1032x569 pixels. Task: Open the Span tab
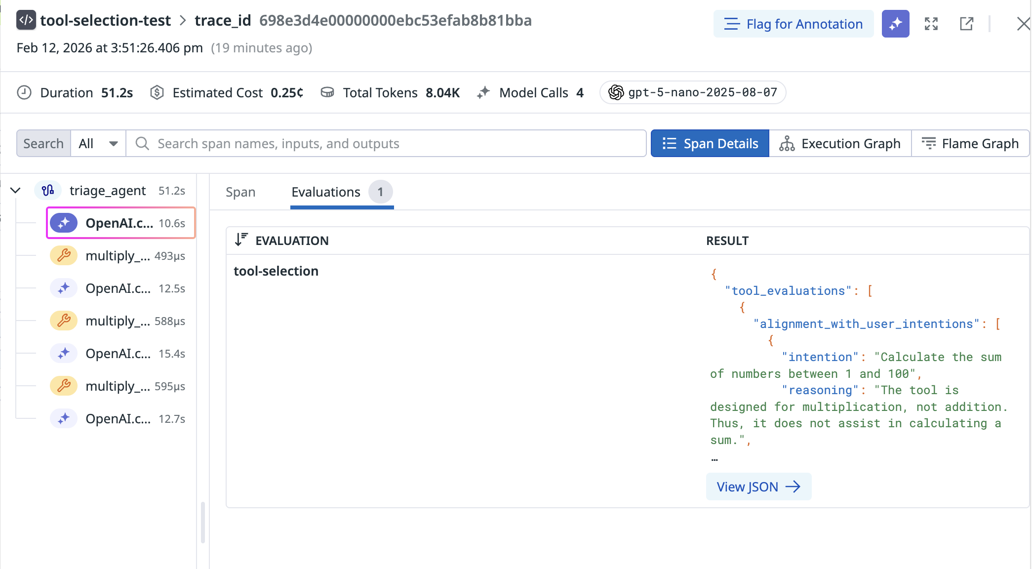click(x=240, y=192)
